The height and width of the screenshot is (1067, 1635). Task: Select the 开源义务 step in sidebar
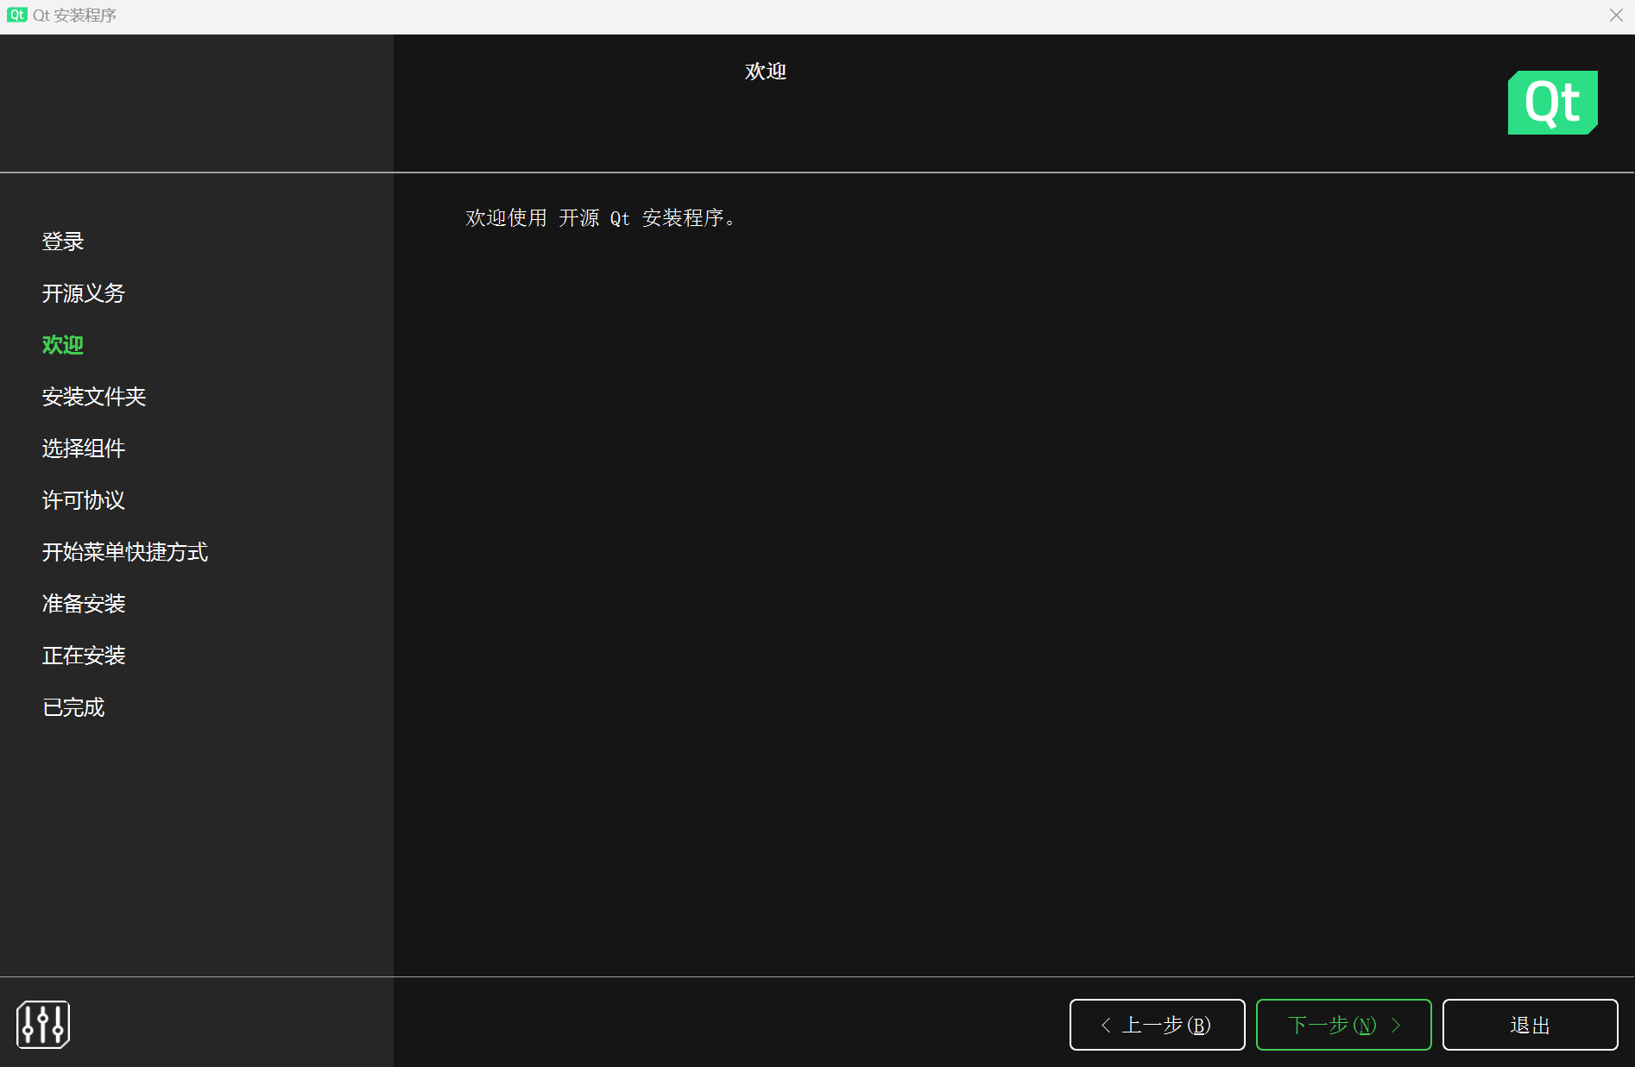coord(84,293)
